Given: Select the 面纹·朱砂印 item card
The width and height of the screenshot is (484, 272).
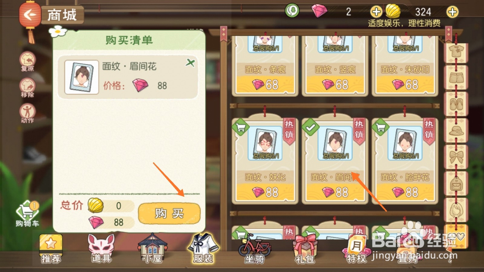Looking at the screenshot, I should pyautogui.click(x=405, y=66).
